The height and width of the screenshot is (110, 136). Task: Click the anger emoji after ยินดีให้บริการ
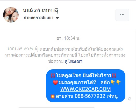tap(114, 75)
